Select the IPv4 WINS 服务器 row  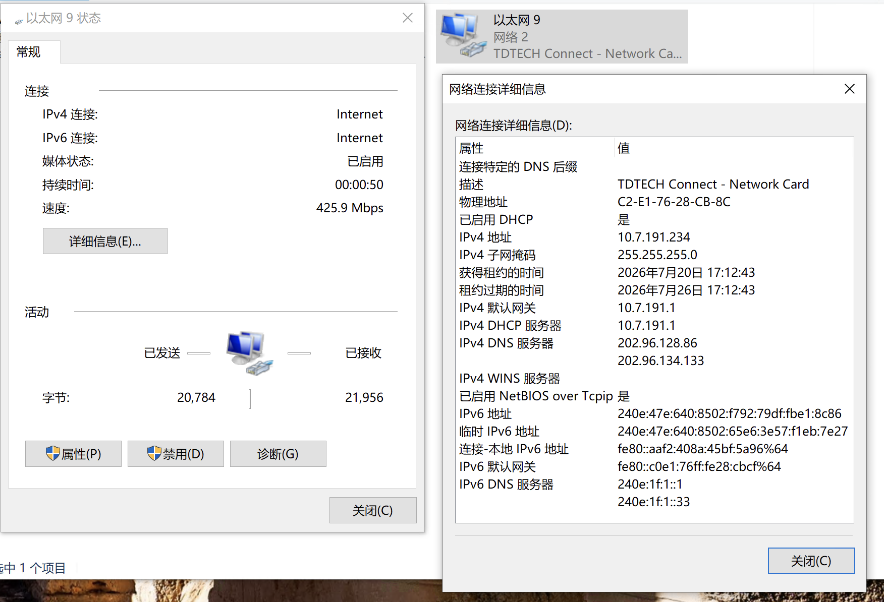(x=654, y=378)
